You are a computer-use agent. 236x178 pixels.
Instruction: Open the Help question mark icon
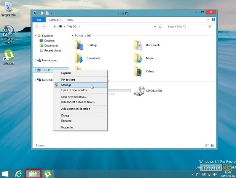213,20
